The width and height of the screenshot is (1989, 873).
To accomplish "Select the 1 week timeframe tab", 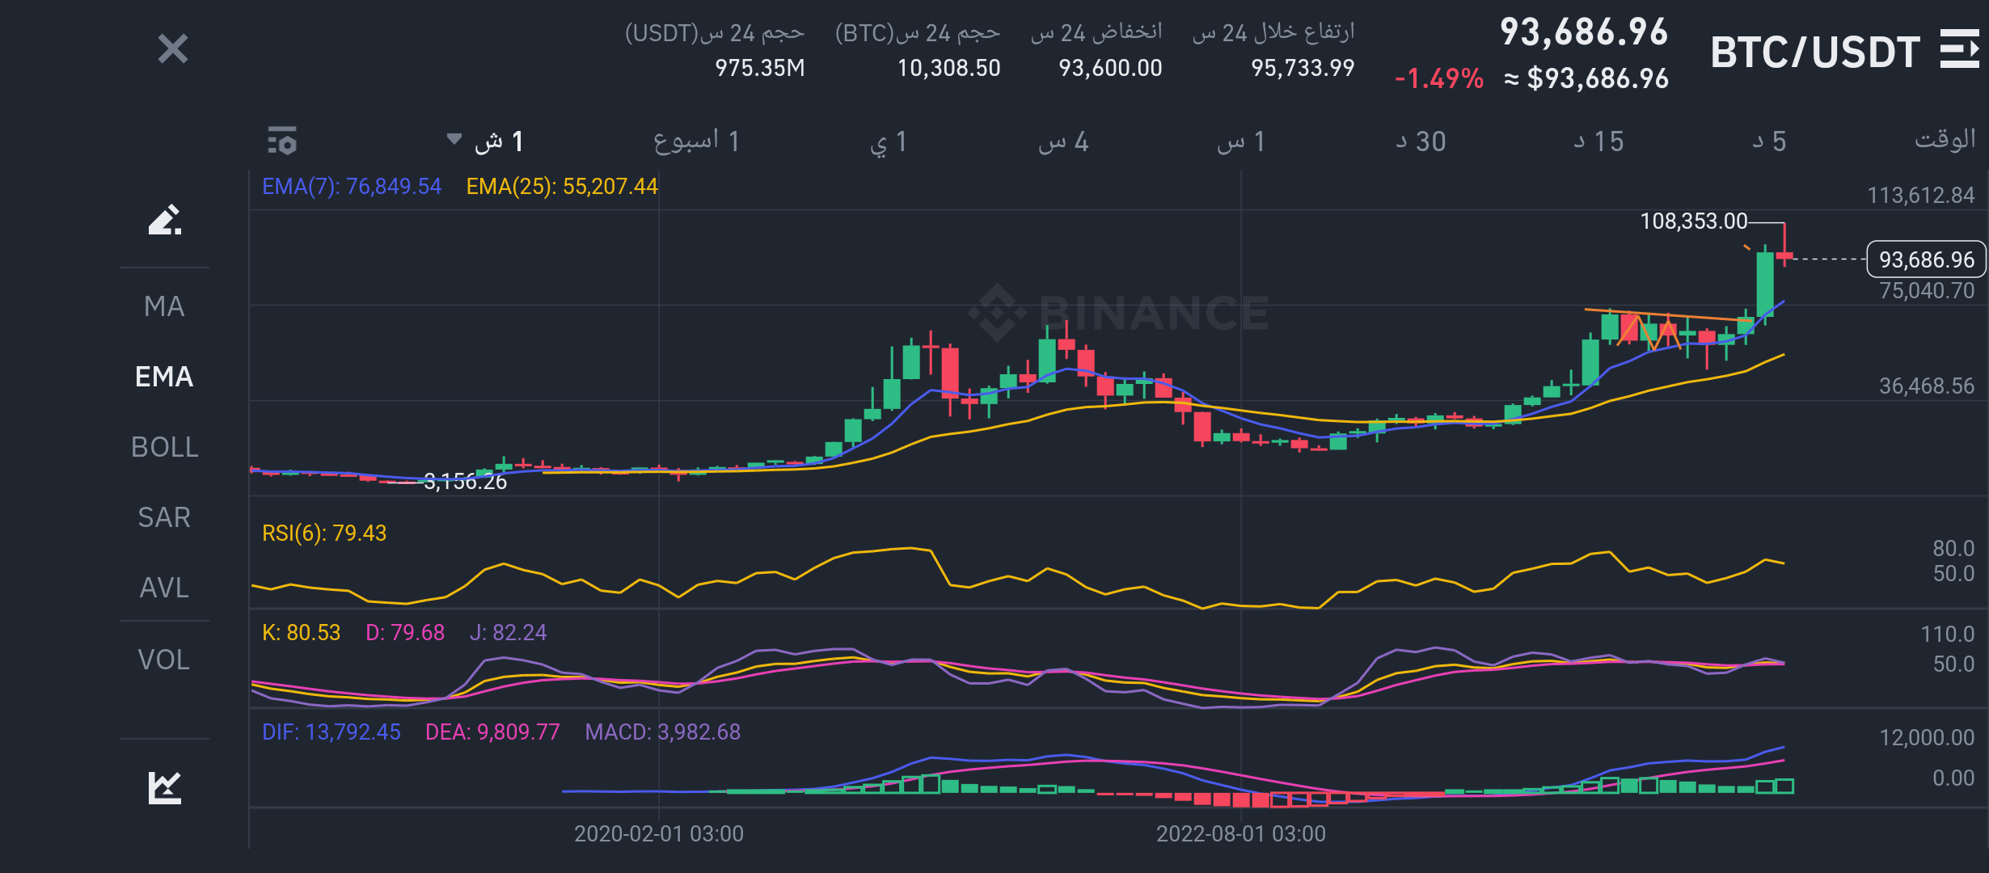I will click(696, 141).
